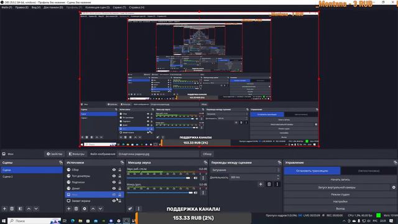Add a transition with plus icon
The height and width of the screenshot is (224, 398).
[261, 184]
